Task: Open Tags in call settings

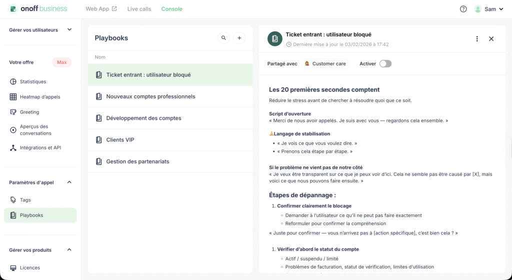Action: [25, 200]
